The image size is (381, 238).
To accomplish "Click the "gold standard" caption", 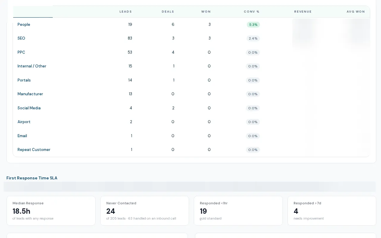I will pyautogui.click(x=211, y=218).
